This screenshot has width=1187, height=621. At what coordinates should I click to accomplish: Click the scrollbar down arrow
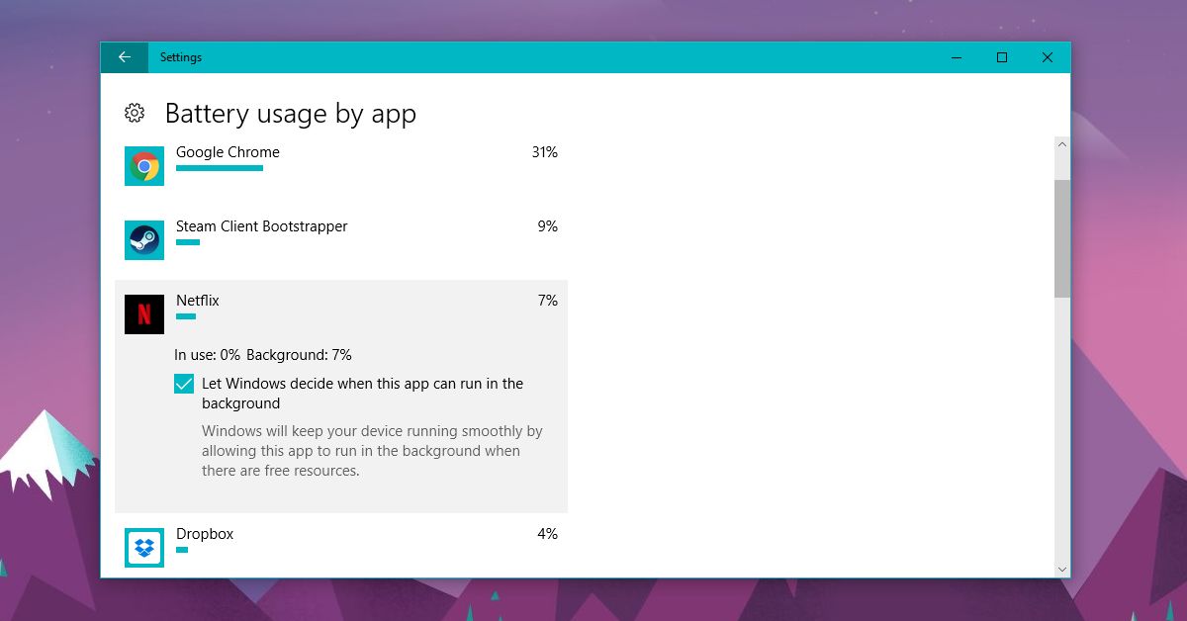click(1062, 569)
